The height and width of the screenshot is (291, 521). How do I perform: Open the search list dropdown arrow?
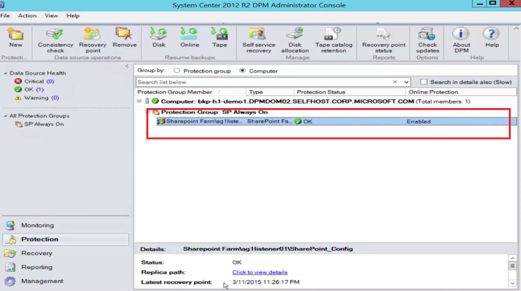pyautogui.click(x=406, y=82)
